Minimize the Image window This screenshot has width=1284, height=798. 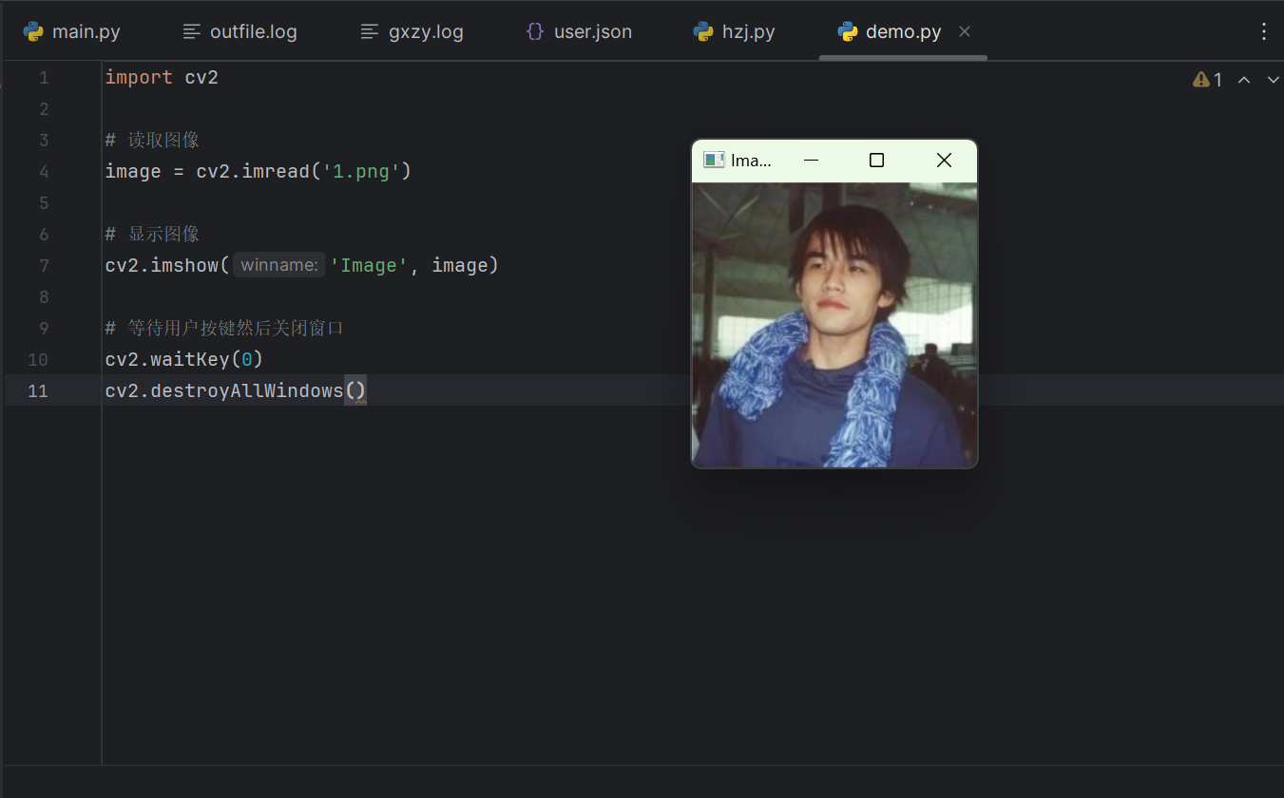coord(811,160)
